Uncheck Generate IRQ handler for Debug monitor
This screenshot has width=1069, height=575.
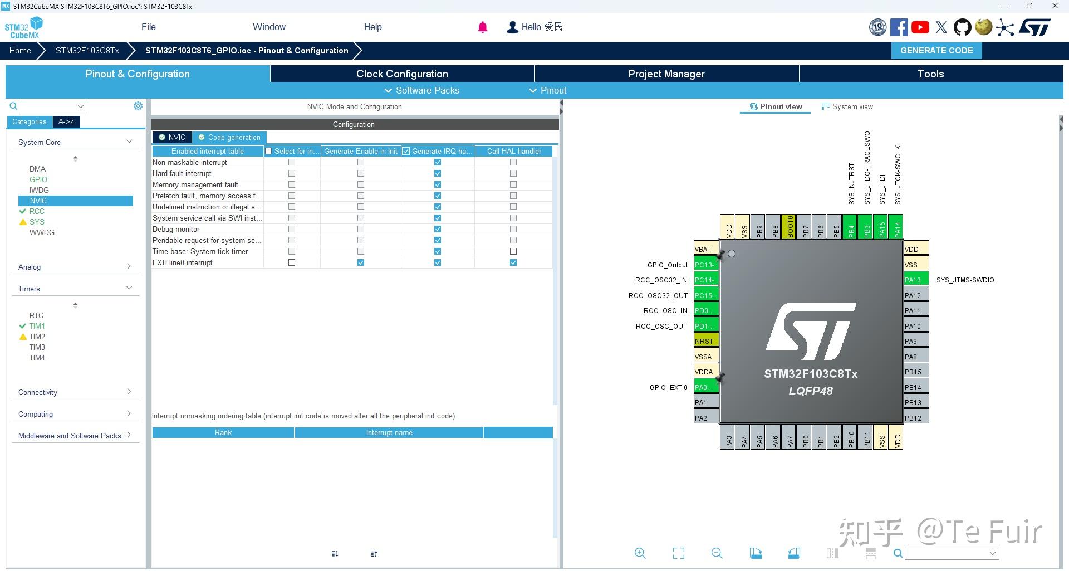pos(438,229)
